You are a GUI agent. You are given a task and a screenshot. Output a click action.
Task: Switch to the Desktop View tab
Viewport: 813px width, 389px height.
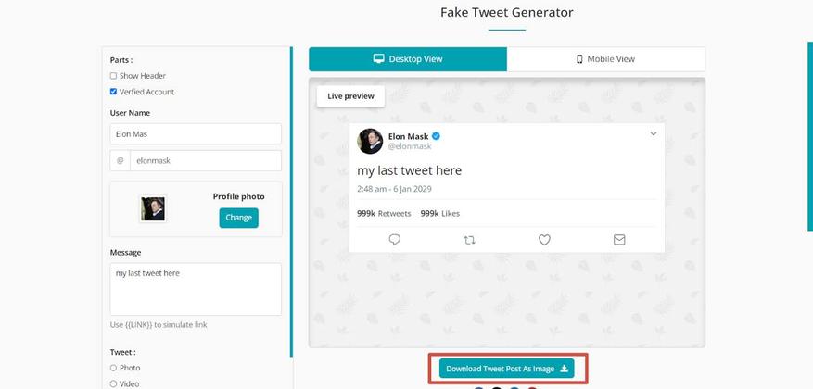pyautogui.click(x=408, y=59)
